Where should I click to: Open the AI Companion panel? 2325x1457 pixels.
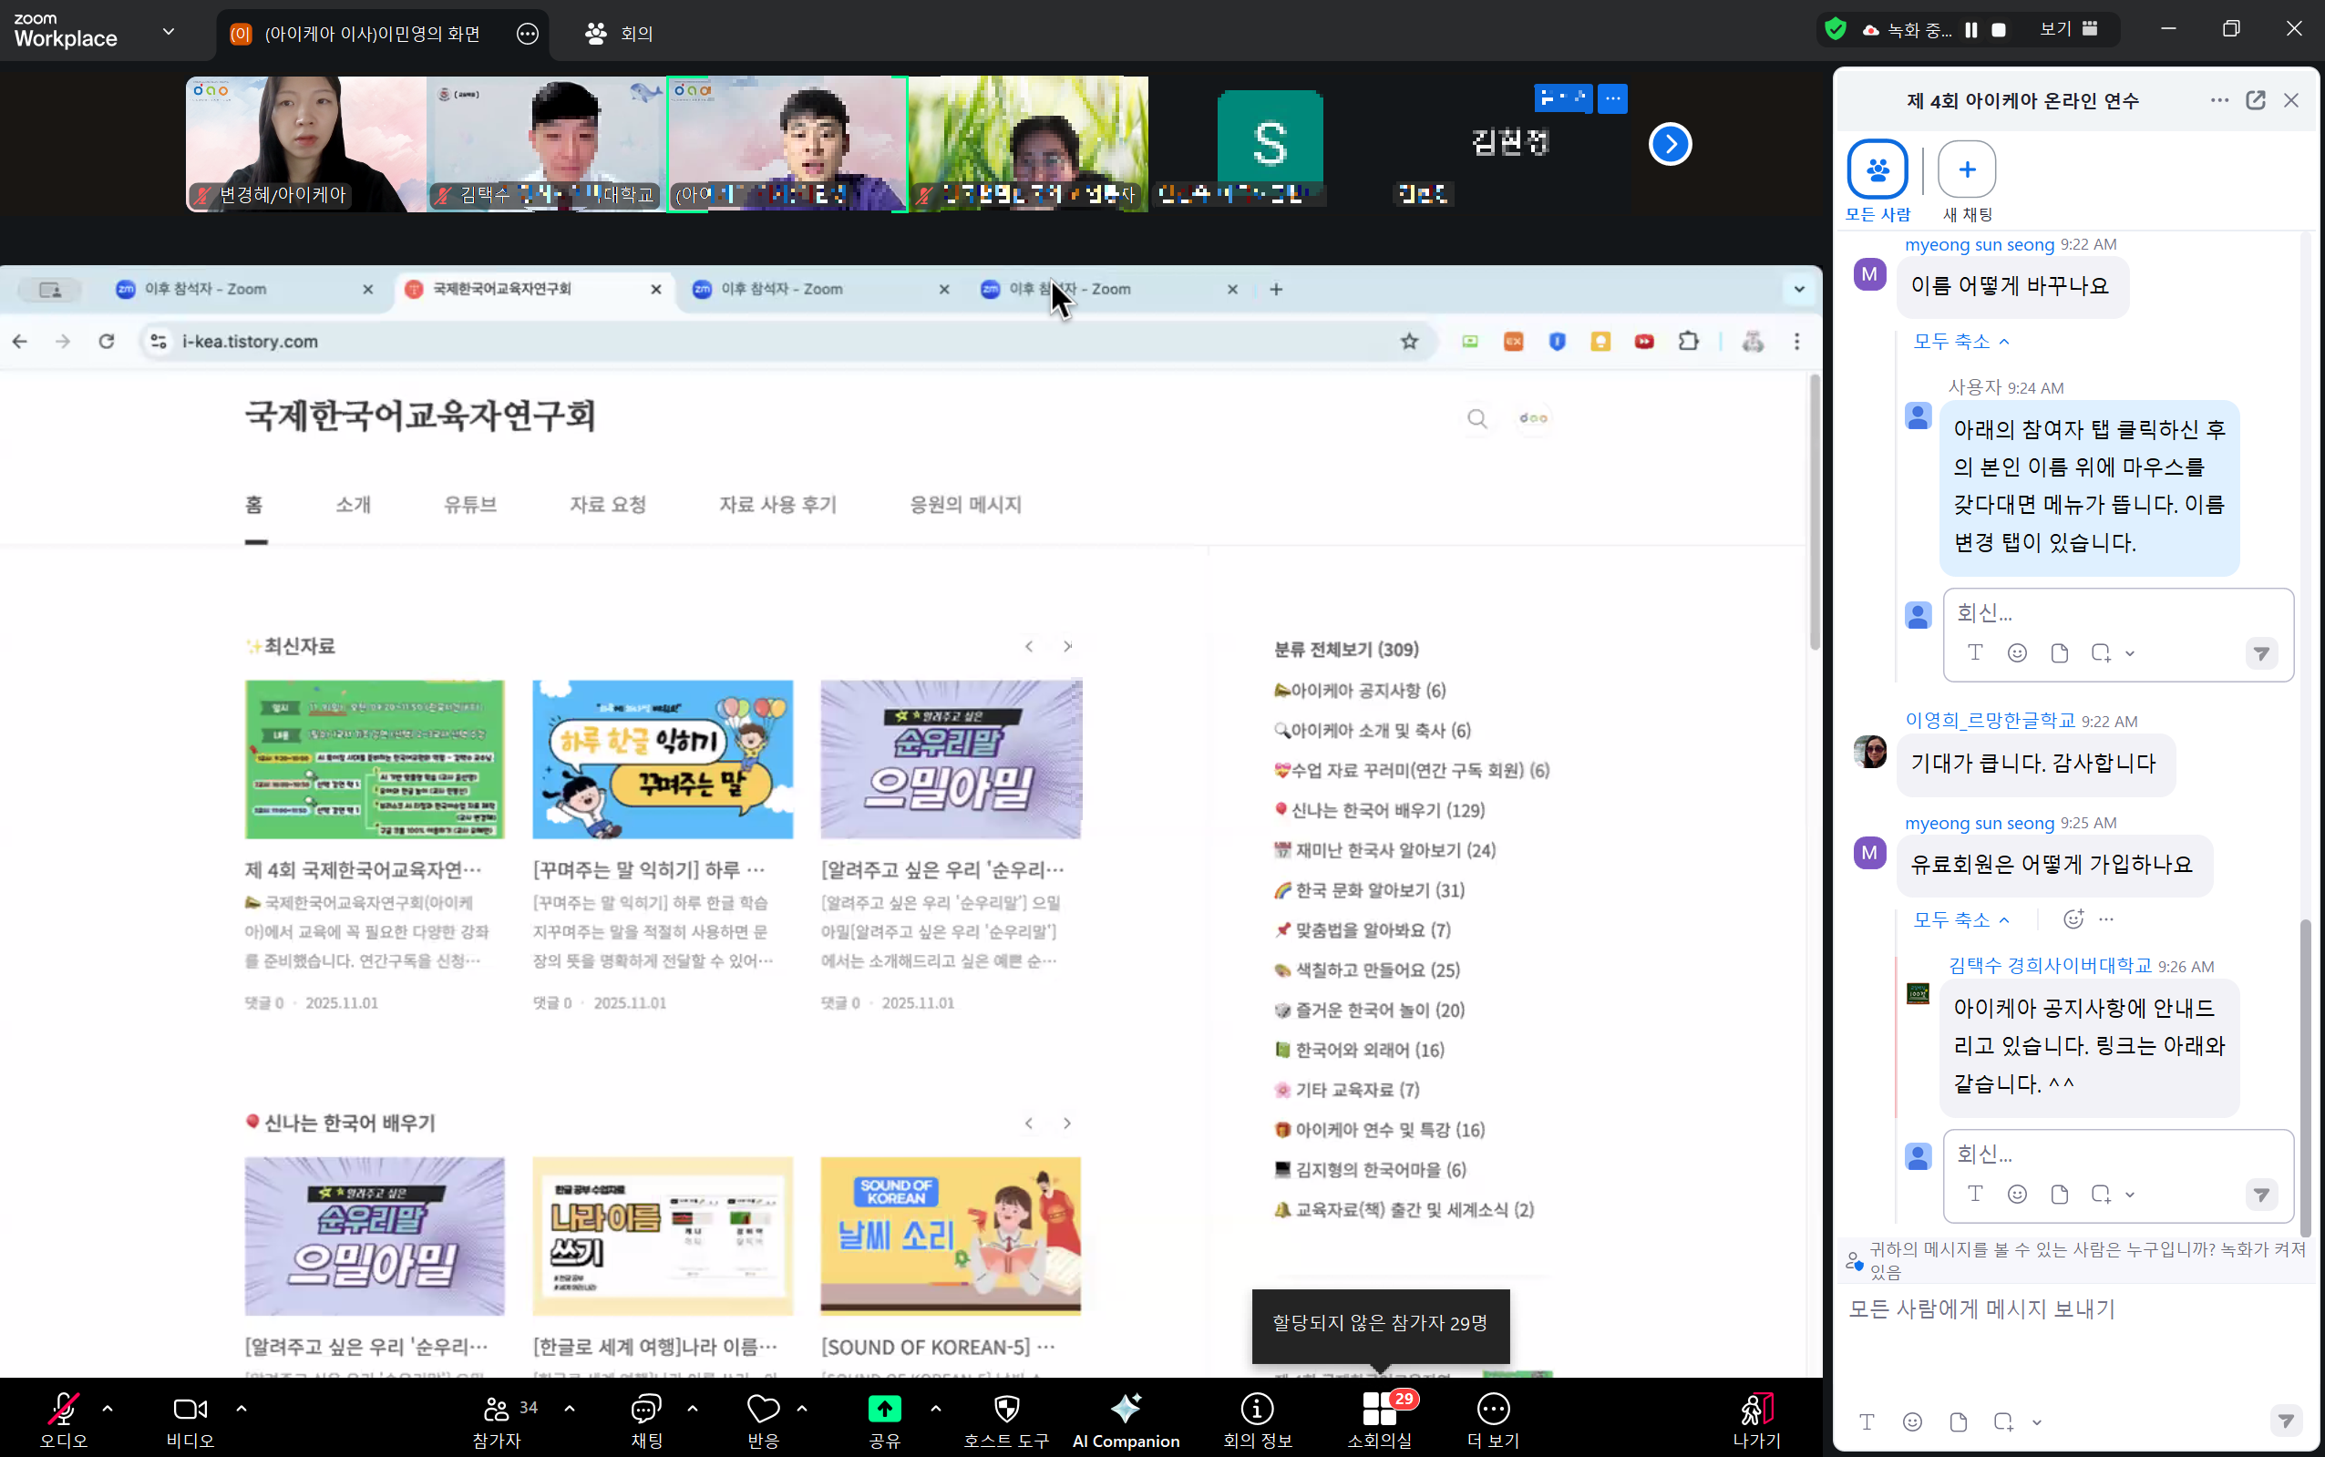pos(1125,1410)
